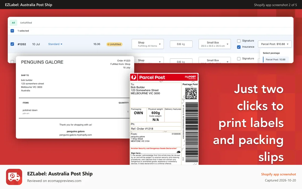Viewport: 302px width, 189px height.
Task: Tick the second order row's selection checkbox
Action: coord(12,62)
